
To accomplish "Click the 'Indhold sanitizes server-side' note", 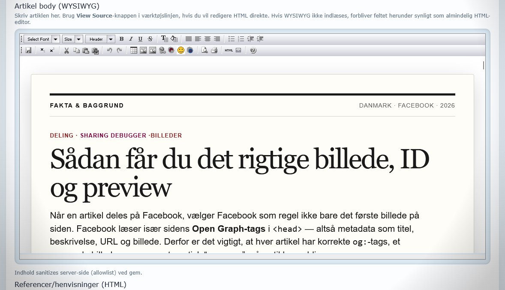I will click(78, 272).
